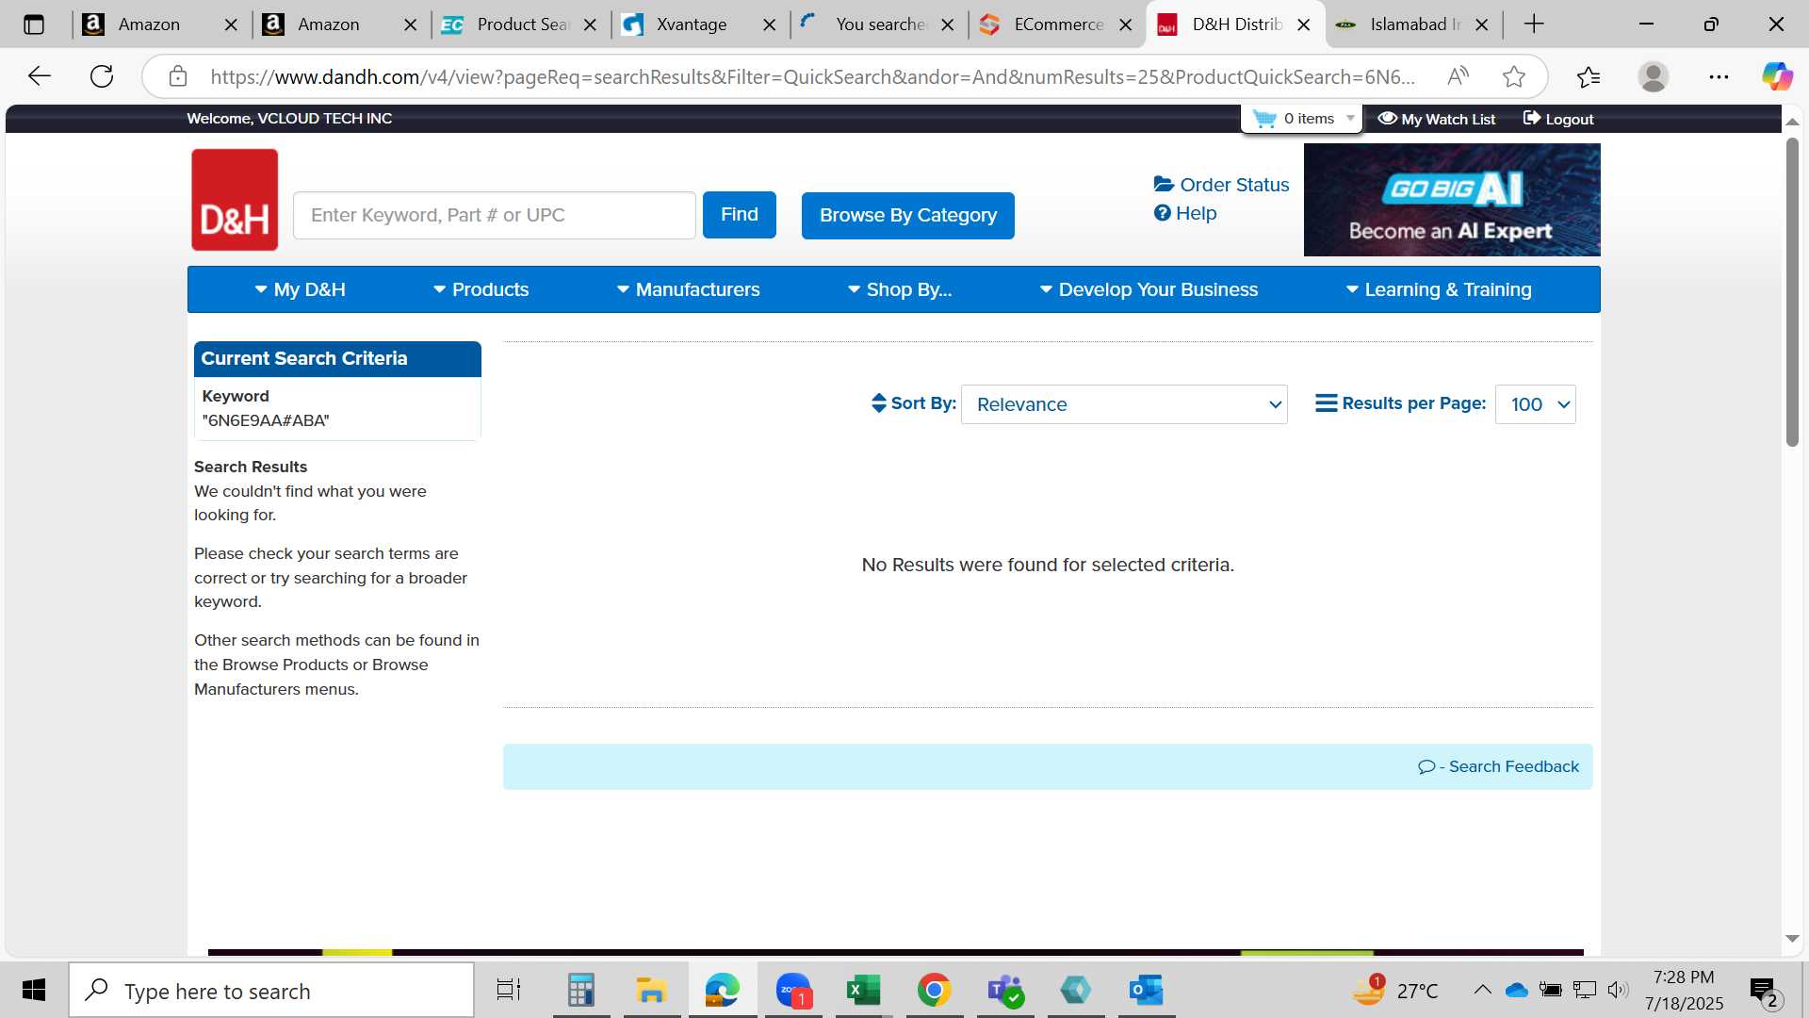Image resolution: width=1809 pixels, height=1018 pixels.
Task: Open the Order Status link
Action: pos(1221,185)
